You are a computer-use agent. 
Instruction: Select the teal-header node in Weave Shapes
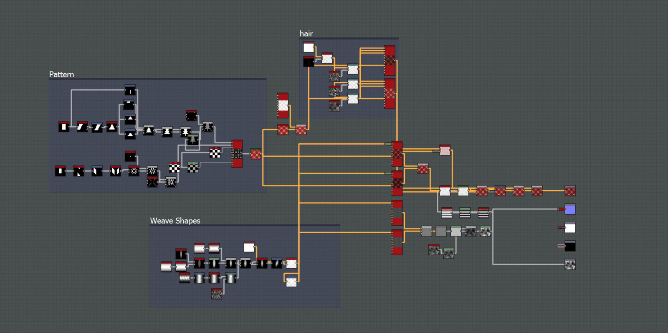231,277
